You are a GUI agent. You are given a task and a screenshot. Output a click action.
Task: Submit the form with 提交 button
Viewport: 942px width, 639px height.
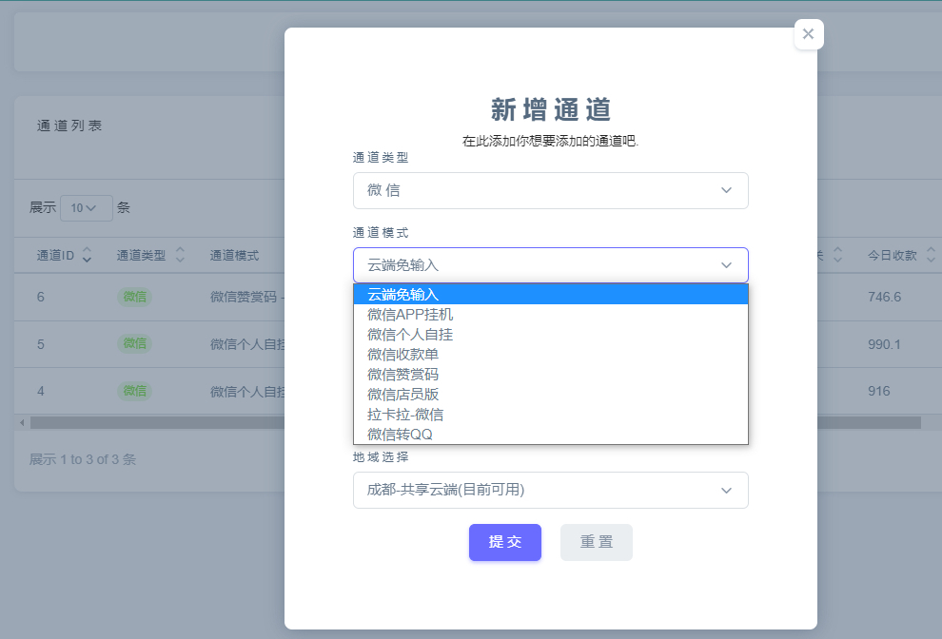click(504, 542)
